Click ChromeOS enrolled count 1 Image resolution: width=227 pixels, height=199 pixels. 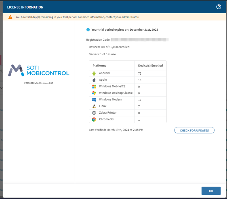point(139,120)
